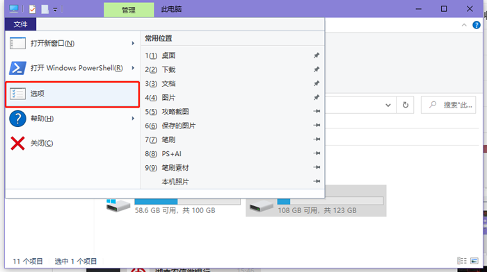Viewport: 487px width, 272px height.
Task: Select 打开 Windows PowerShell(R) entry
Action: 72,68
